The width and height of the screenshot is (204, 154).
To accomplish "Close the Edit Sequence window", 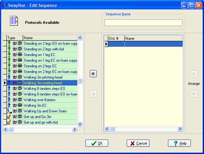I will point(199,5).
